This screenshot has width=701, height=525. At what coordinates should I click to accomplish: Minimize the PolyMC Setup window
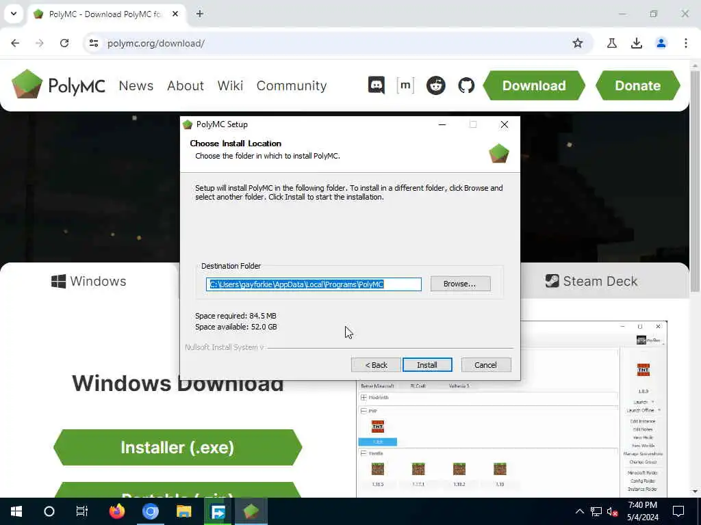442,124
